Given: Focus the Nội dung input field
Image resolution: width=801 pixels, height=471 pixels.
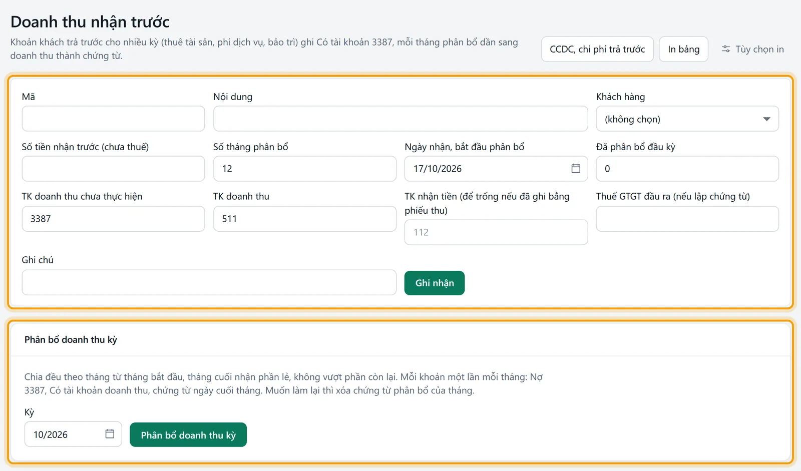Looking at the screenshot, I should point(400,119).
